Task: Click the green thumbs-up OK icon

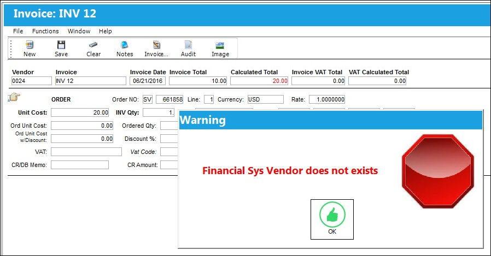Action: point(332,215)
